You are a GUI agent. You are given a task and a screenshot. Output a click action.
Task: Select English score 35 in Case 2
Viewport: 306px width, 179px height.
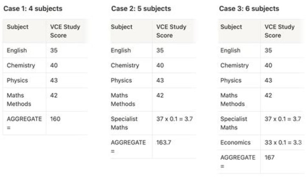click(160, 50)
